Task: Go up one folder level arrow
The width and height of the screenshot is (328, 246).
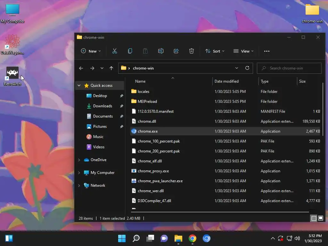Action: pyautogui.click(x=111, y=68)
